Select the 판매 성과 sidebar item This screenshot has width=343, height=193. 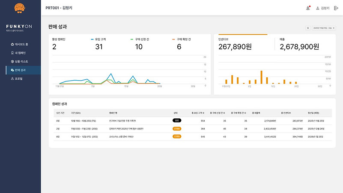coord(23,70)
